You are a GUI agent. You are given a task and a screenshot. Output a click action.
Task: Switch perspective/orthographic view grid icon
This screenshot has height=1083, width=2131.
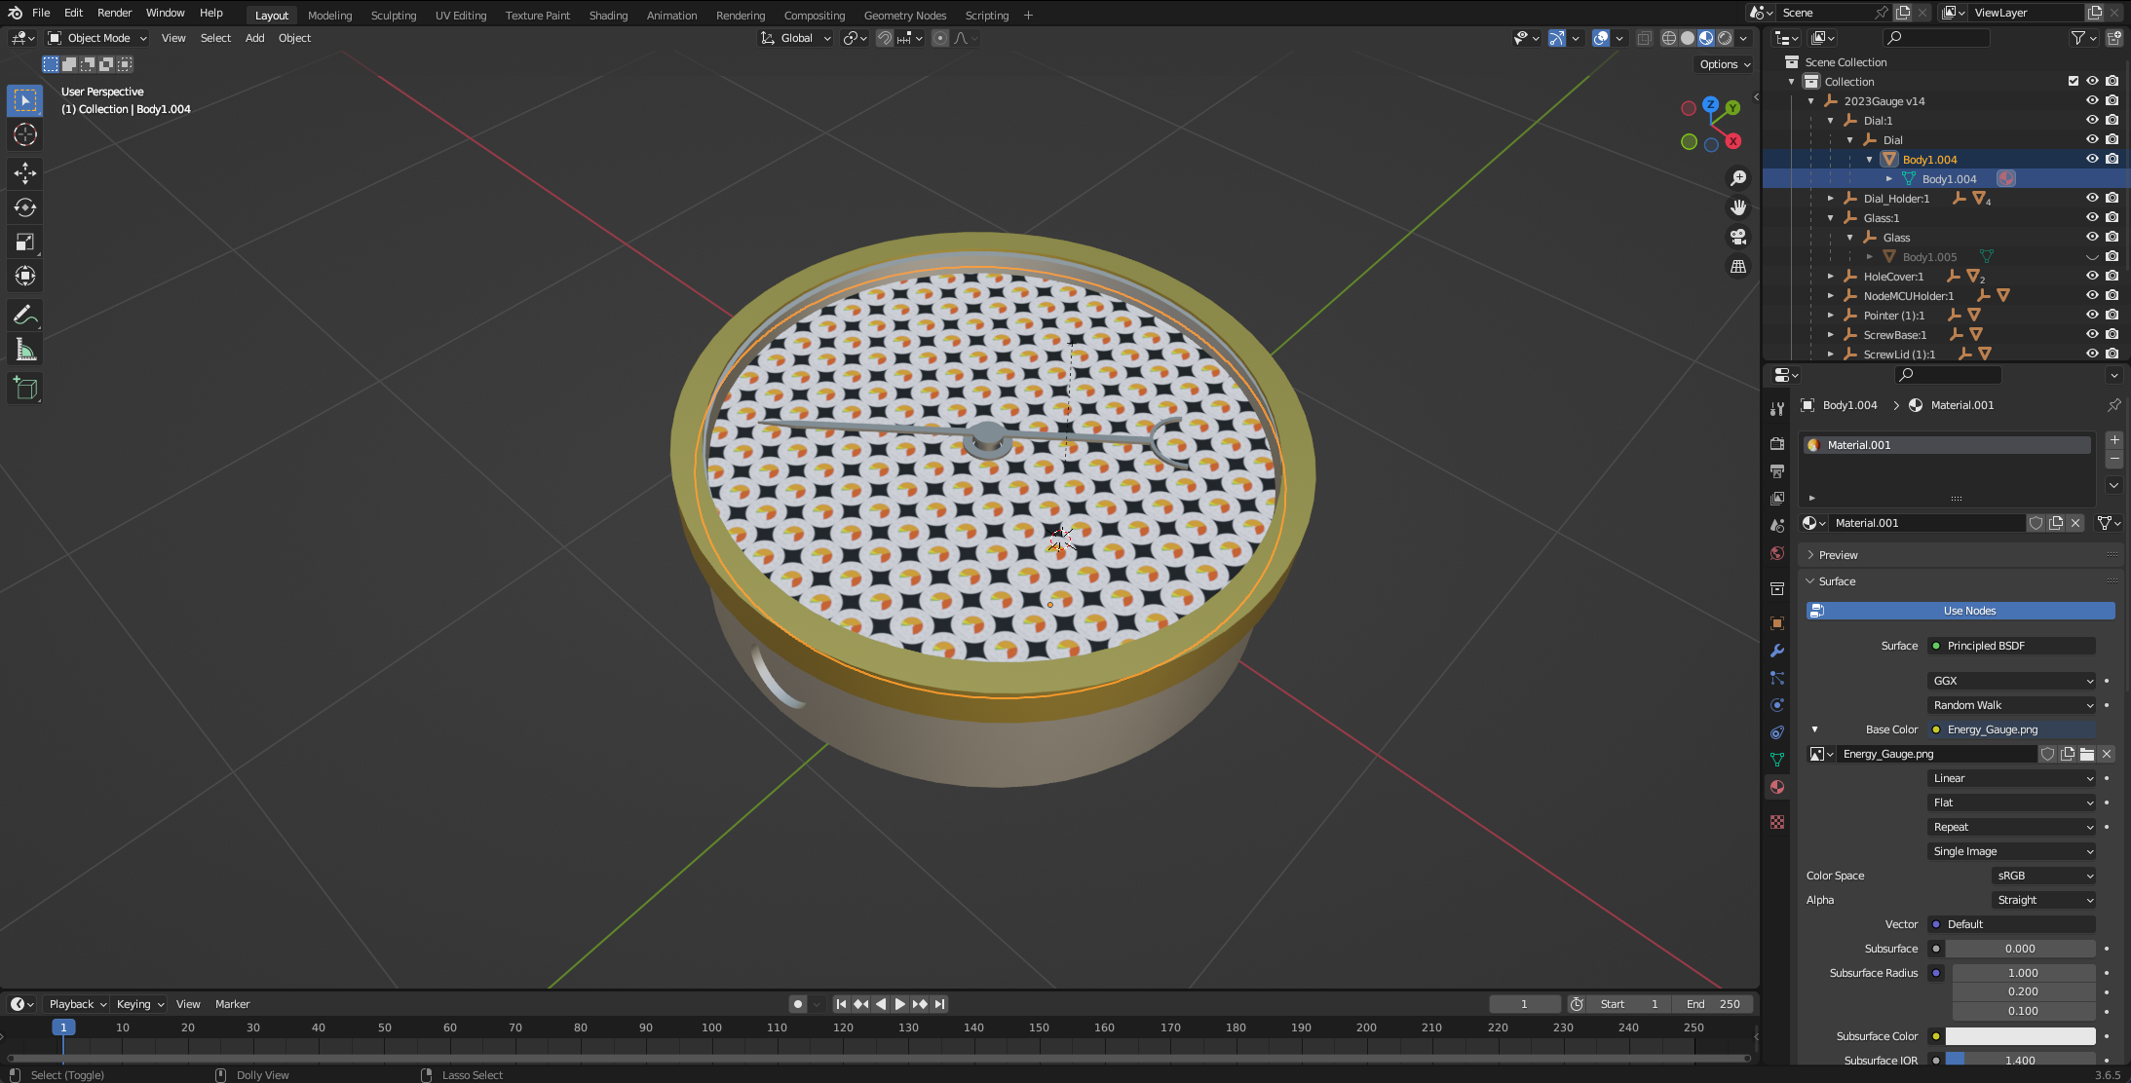click(1738, 266)
